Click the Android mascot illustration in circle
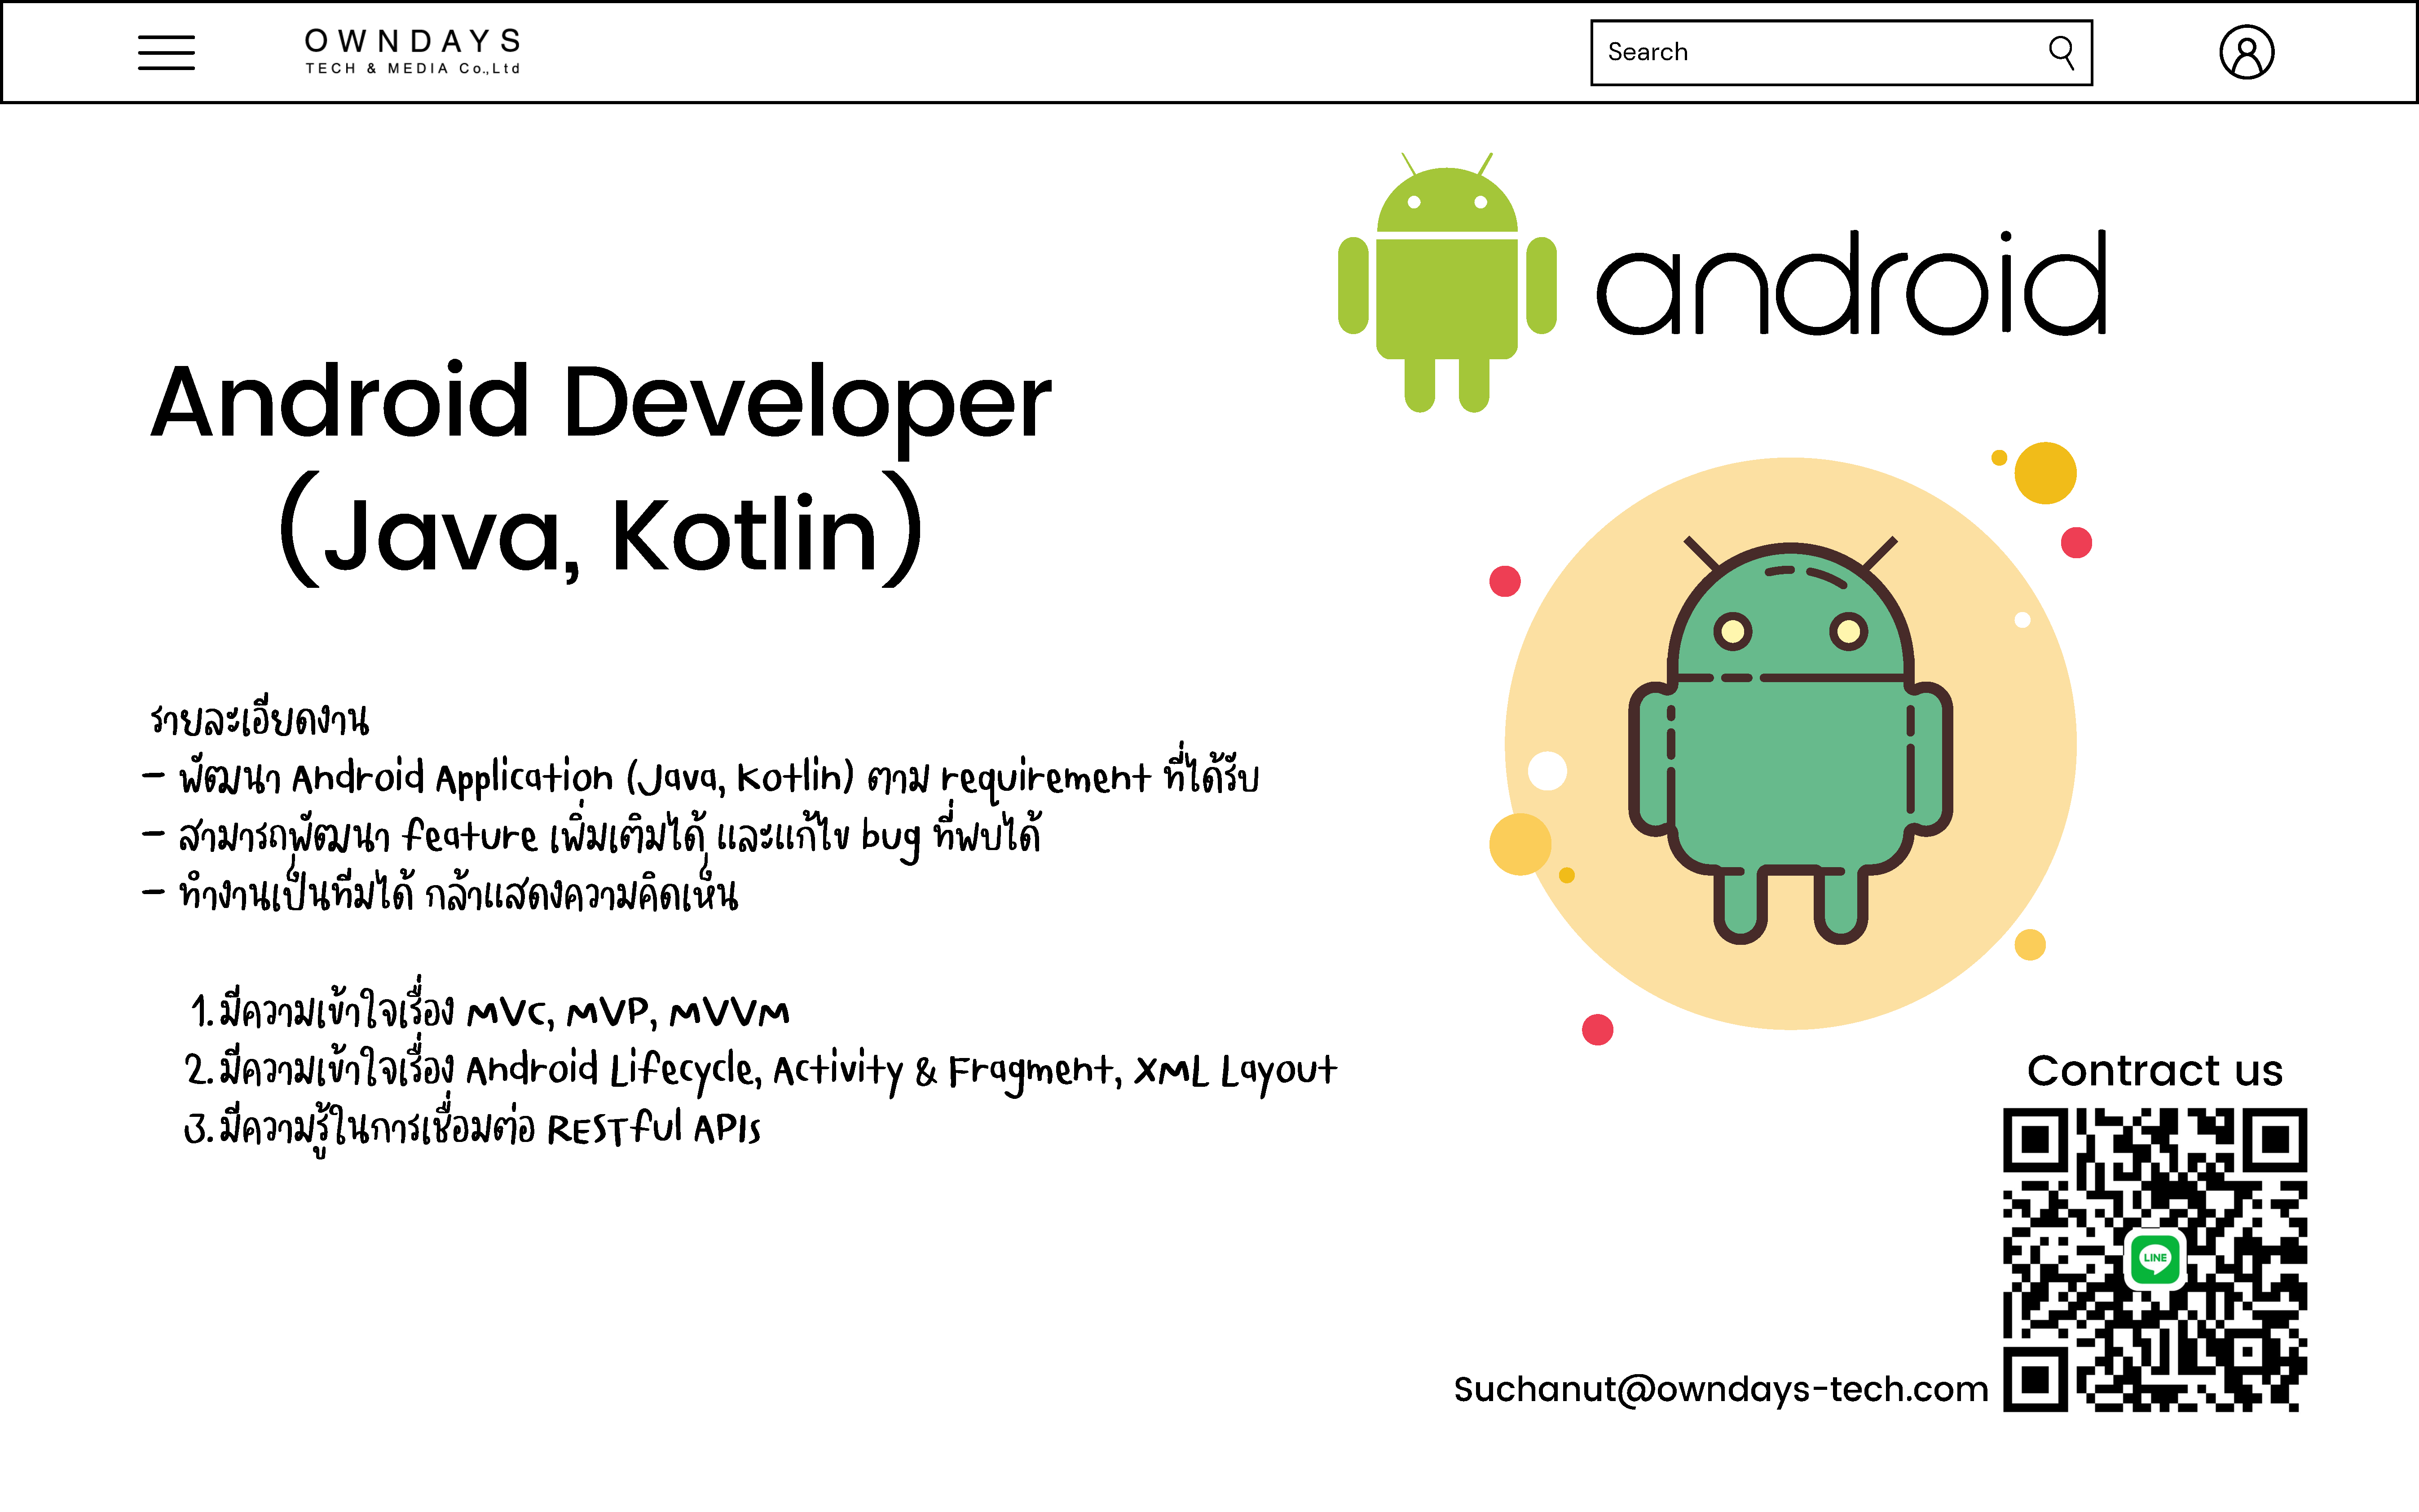The height and width of the screenshot is (1512, 2419). coord(1790,743)
